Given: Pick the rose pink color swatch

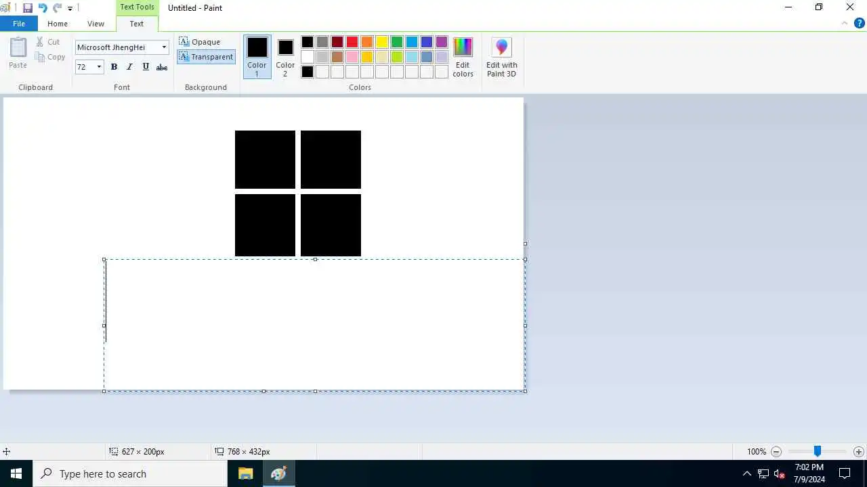Looking at the screenshot, I should [x=352, y=57].
